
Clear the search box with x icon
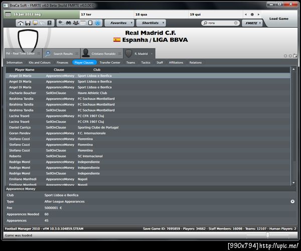click(x=236, y=23)
